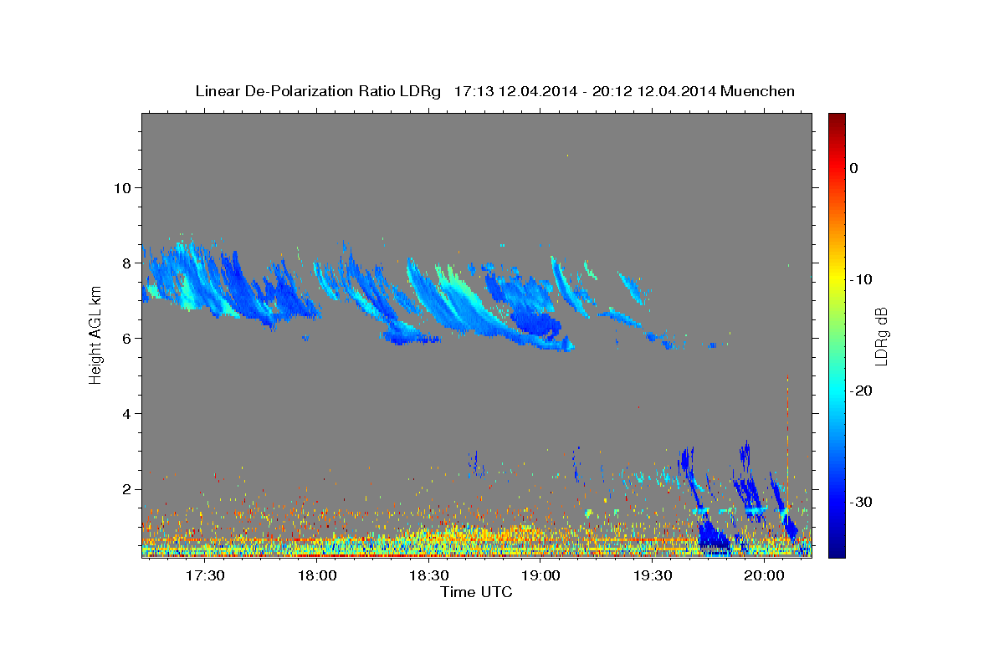Click the end date "20:12 12.04.2014" in title
Image resolution: width=1004 pixels, height=669 pixels.
click(x=653, y=91)
